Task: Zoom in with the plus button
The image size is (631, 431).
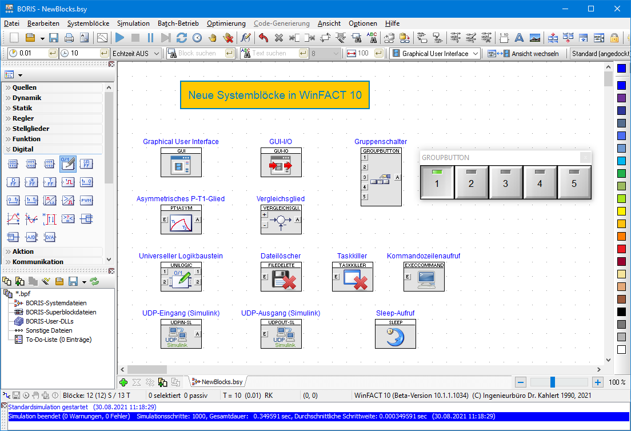Action: click(598, 382)
